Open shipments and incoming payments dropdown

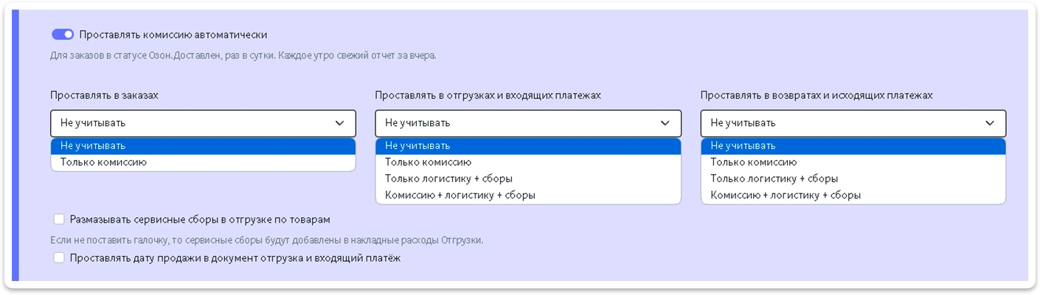(516, 123)
